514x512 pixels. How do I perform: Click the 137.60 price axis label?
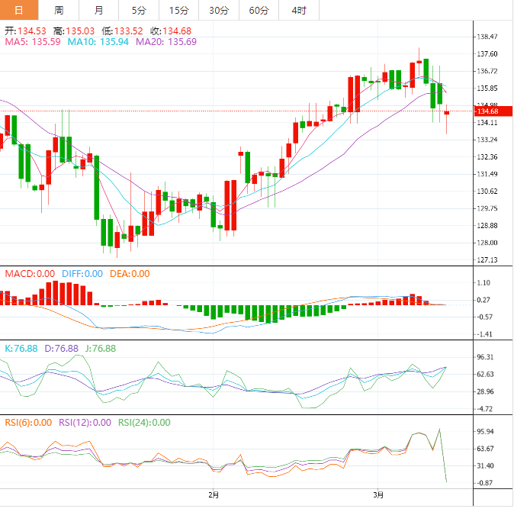tap(487, 53)
